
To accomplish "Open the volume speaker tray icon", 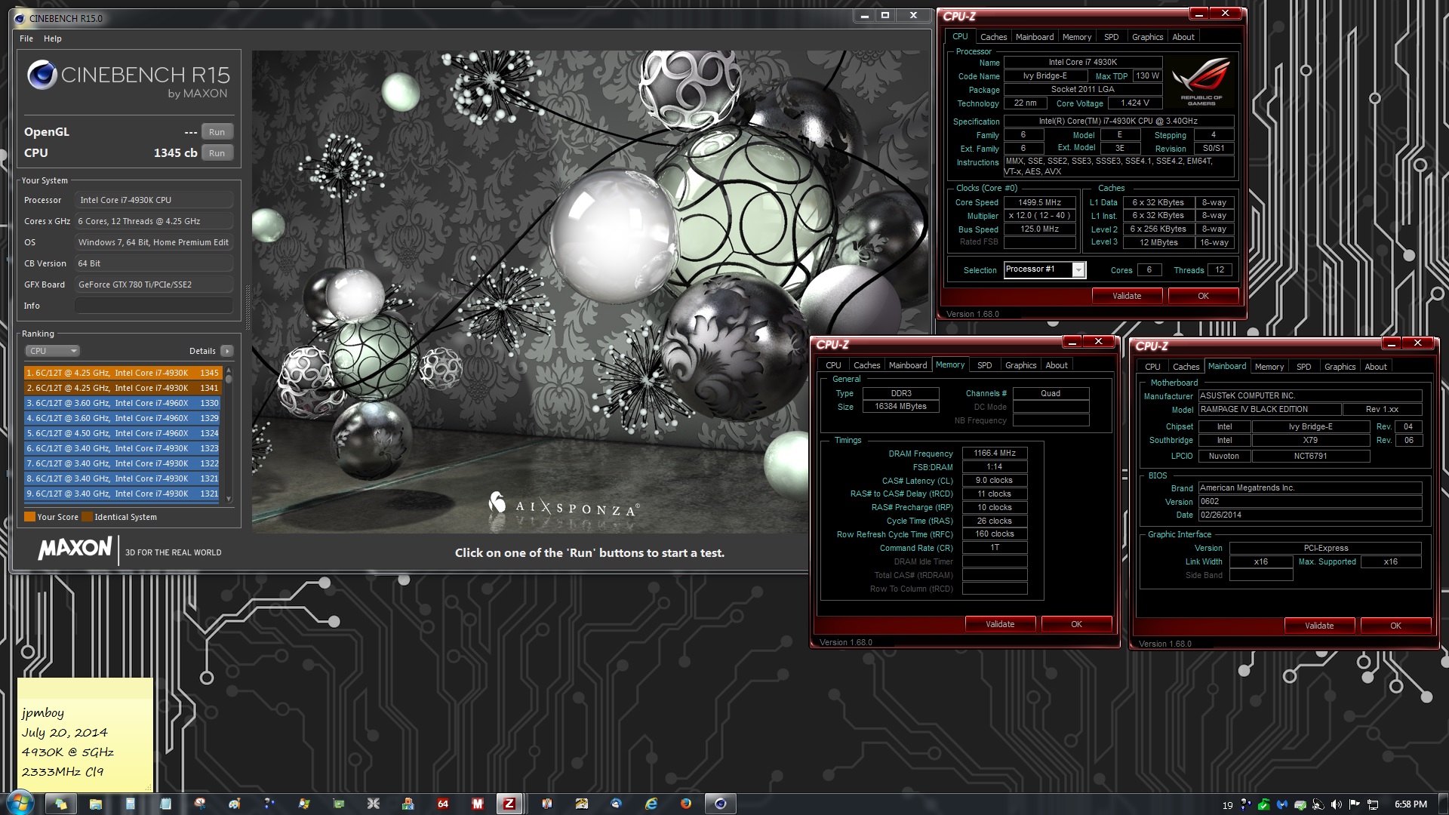I will click(1336, 804).
